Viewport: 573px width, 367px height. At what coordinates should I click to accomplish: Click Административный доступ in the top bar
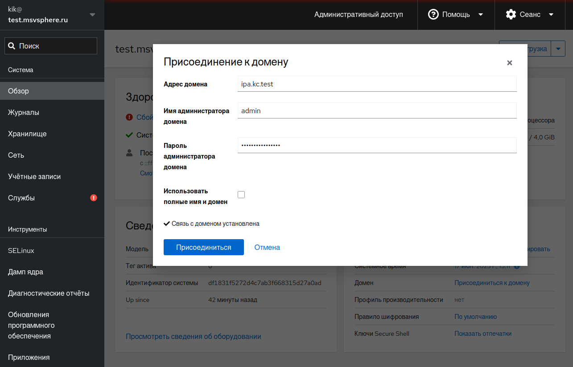(359, 15)
